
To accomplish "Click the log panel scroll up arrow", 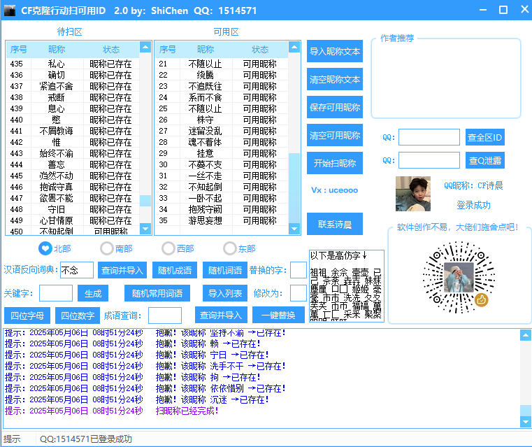I will point(526,335).
